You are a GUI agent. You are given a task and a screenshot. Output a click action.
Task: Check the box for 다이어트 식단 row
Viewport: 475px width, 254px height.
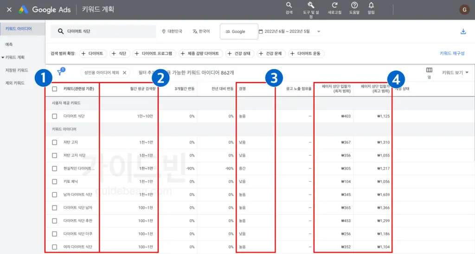pyautogui.click(x=55, y=116)
